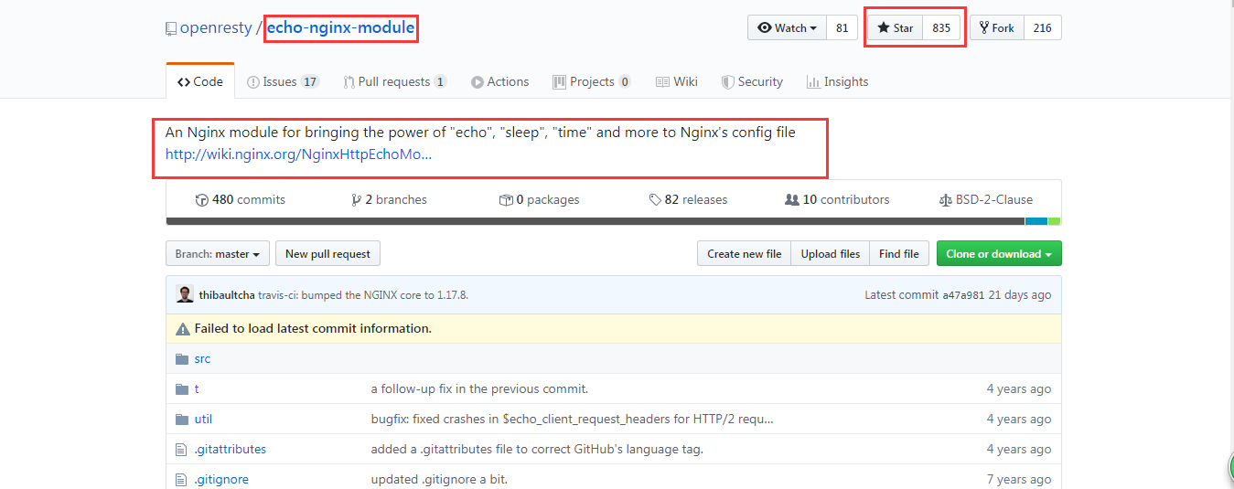Open the latest commit hash a47a981
This screenshot has width=1234, height=489.
pos(962,295)
